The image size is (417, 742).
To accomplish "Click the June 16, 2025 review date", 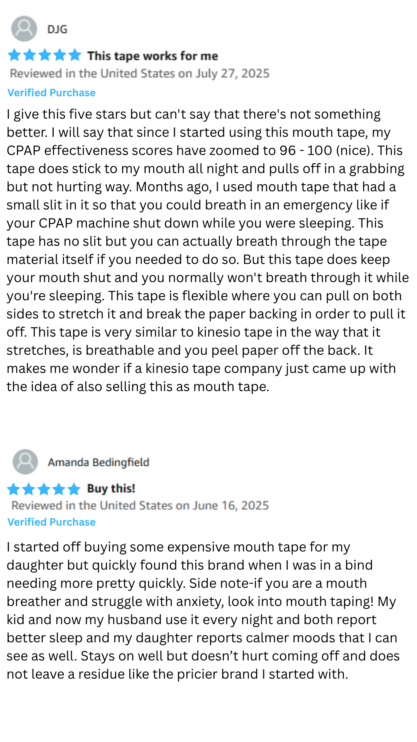I will coord(231,505).
